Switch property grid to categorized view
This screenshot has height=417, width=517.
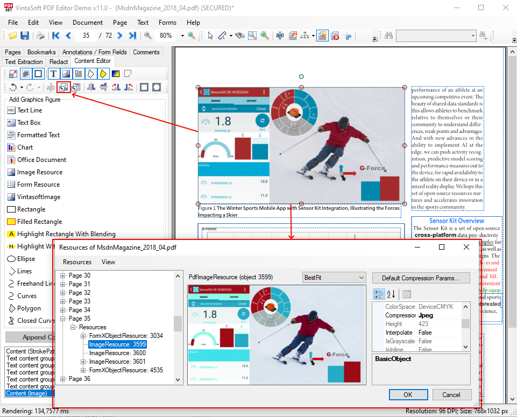pos(379,294)
